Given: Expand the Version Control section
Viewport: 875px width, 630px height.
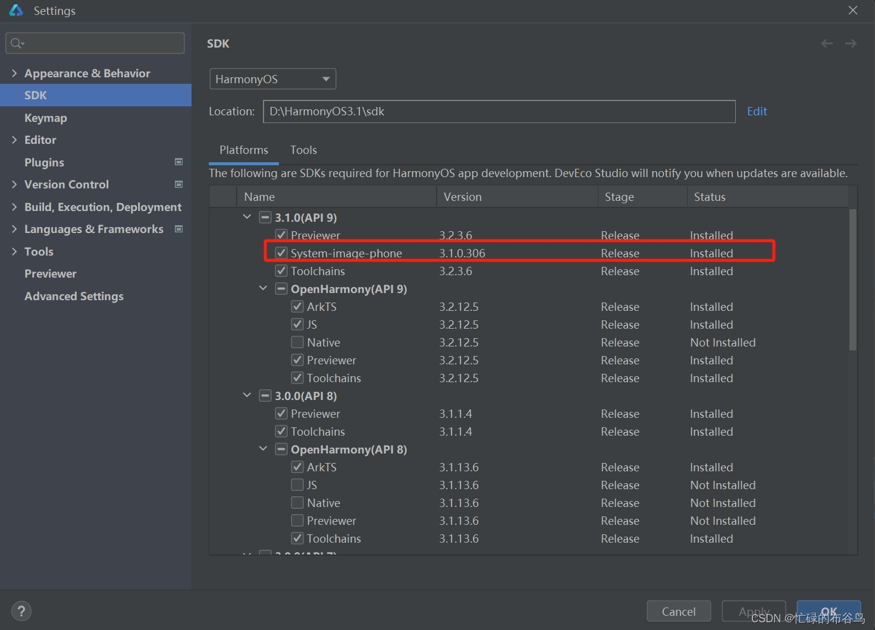Looking at the screenshot, I should pyautogui.click(x=14, y=184).
